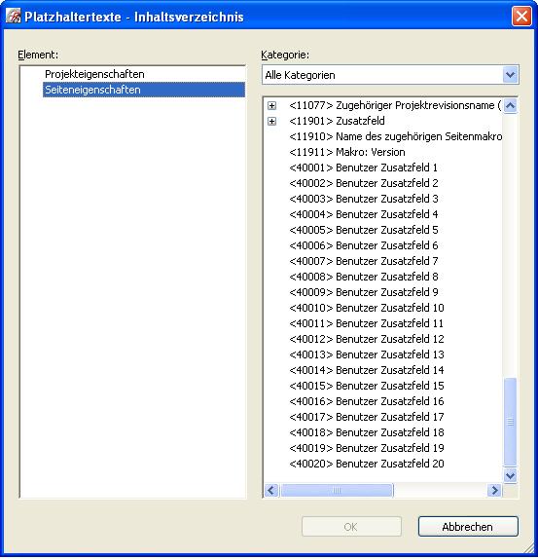Expand the 11077 Zugehöriger Projektrevisionsname node
Screen dimensions: 538x559
tap(271, 105)
